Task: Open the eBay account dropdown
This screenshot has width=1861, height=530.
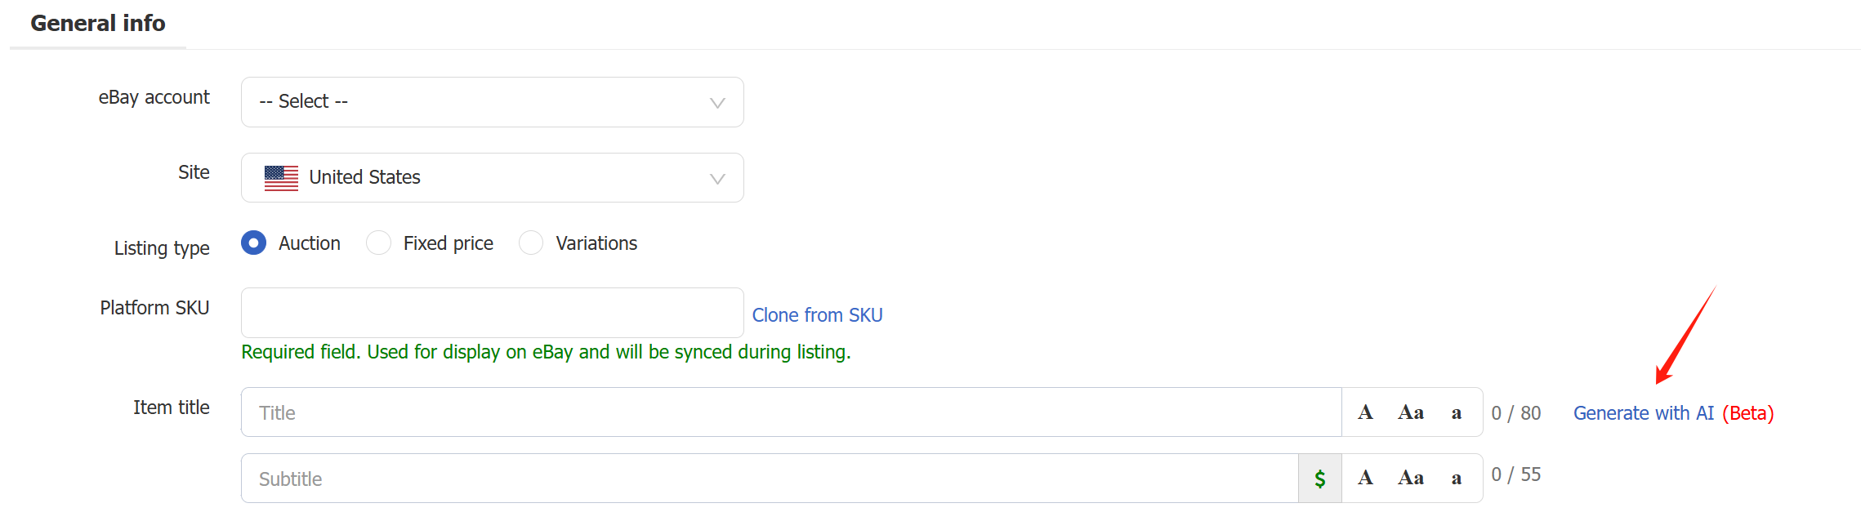Action: click(493, 102)
